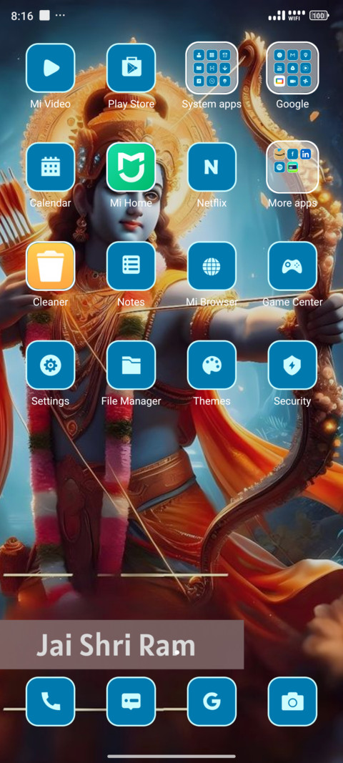Viewport: 343px width, 763px height.
Task: Tap the Game Center label
Action: point(292,302)
